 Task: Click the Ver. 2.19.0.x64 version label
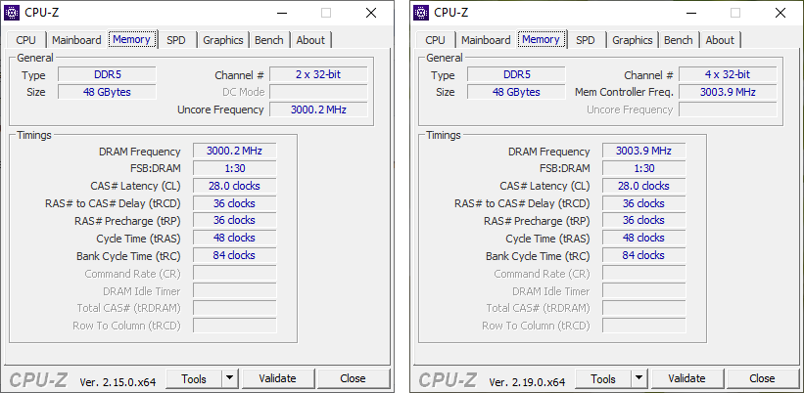click(527, 381)
